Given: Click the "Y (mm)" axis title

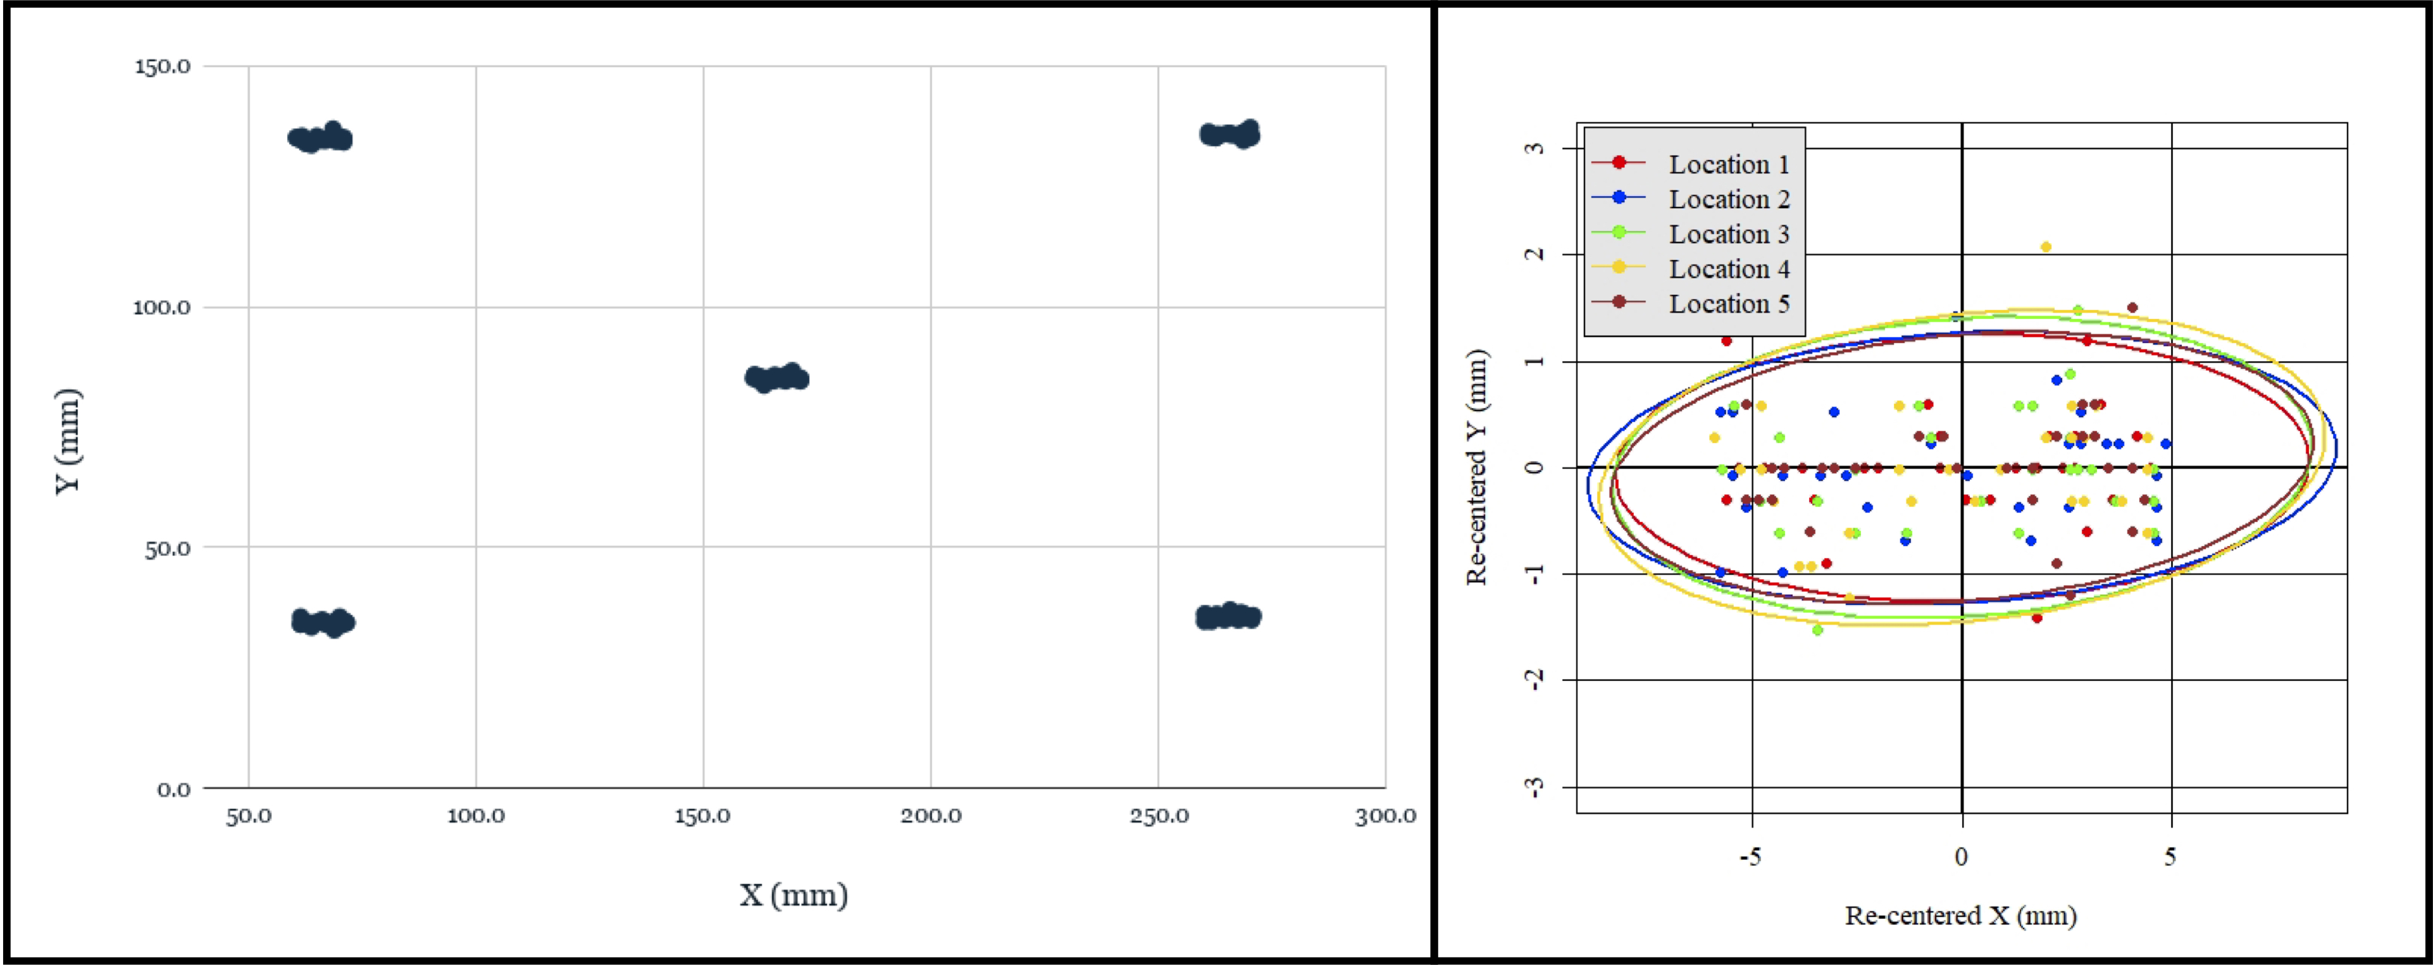Looking at the screenshot, I should tap(68, 441).
